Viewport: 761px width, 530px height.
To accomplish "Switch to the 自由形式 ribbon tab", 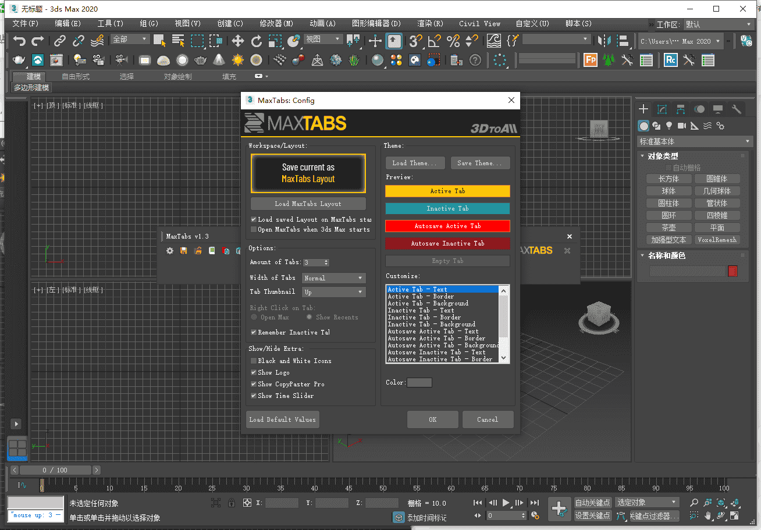I will tap(76, 76).
